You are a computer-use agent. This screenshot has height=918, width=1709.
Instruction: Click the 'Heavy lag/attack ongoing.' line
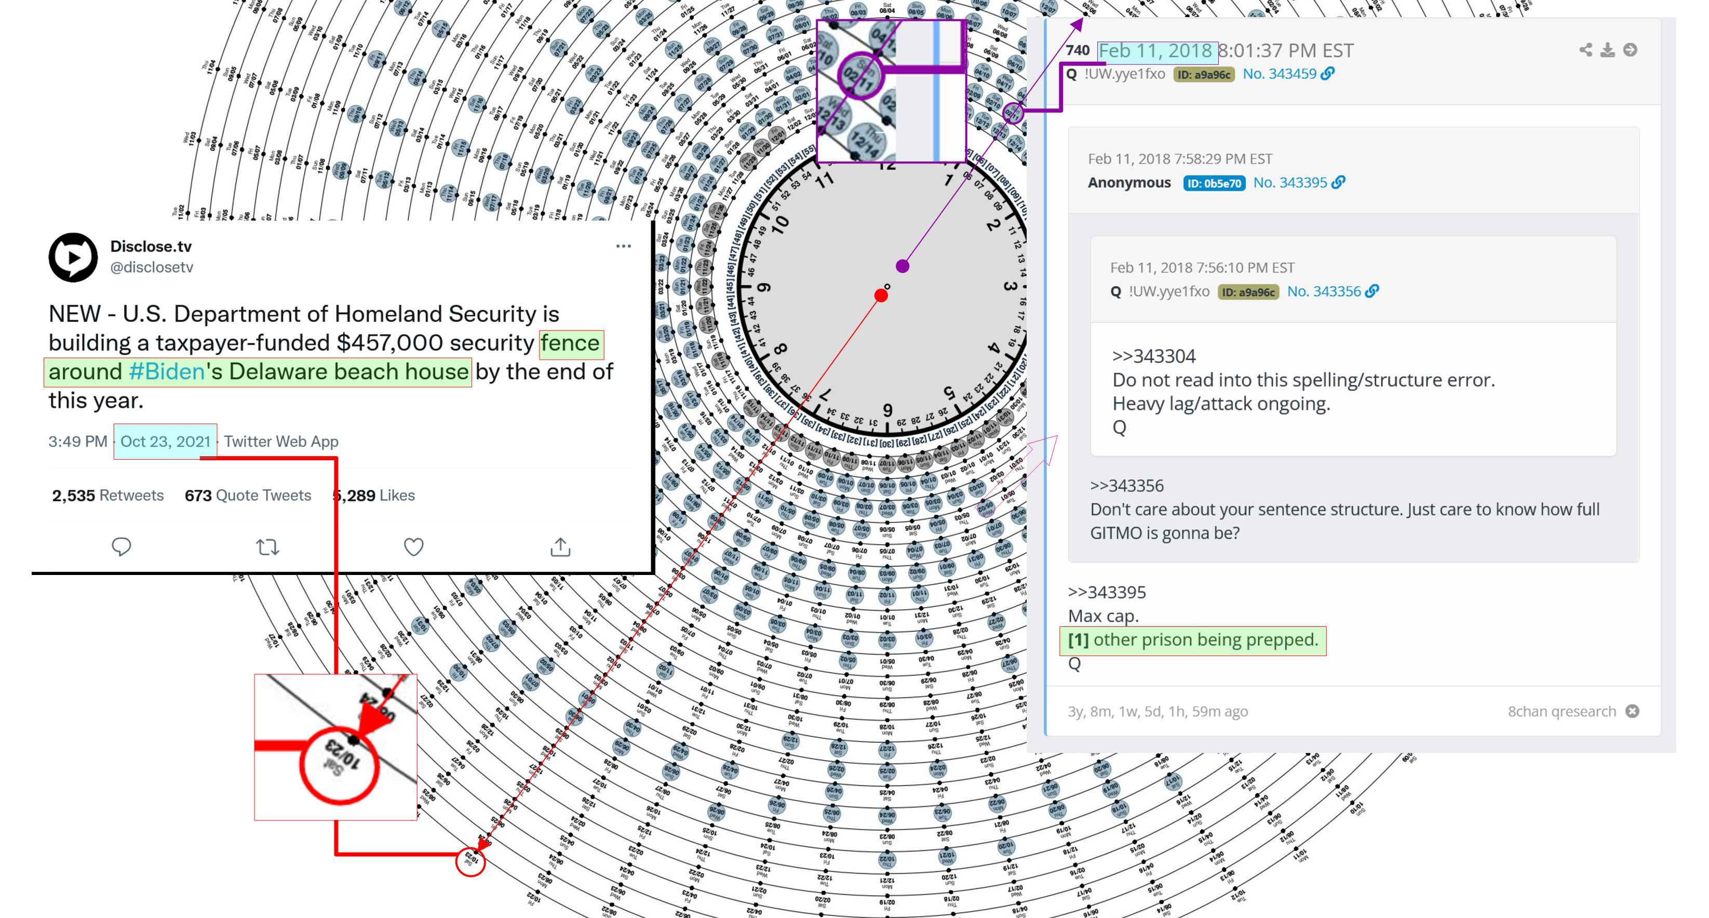pyautogui.click(x=1221, y=404)
